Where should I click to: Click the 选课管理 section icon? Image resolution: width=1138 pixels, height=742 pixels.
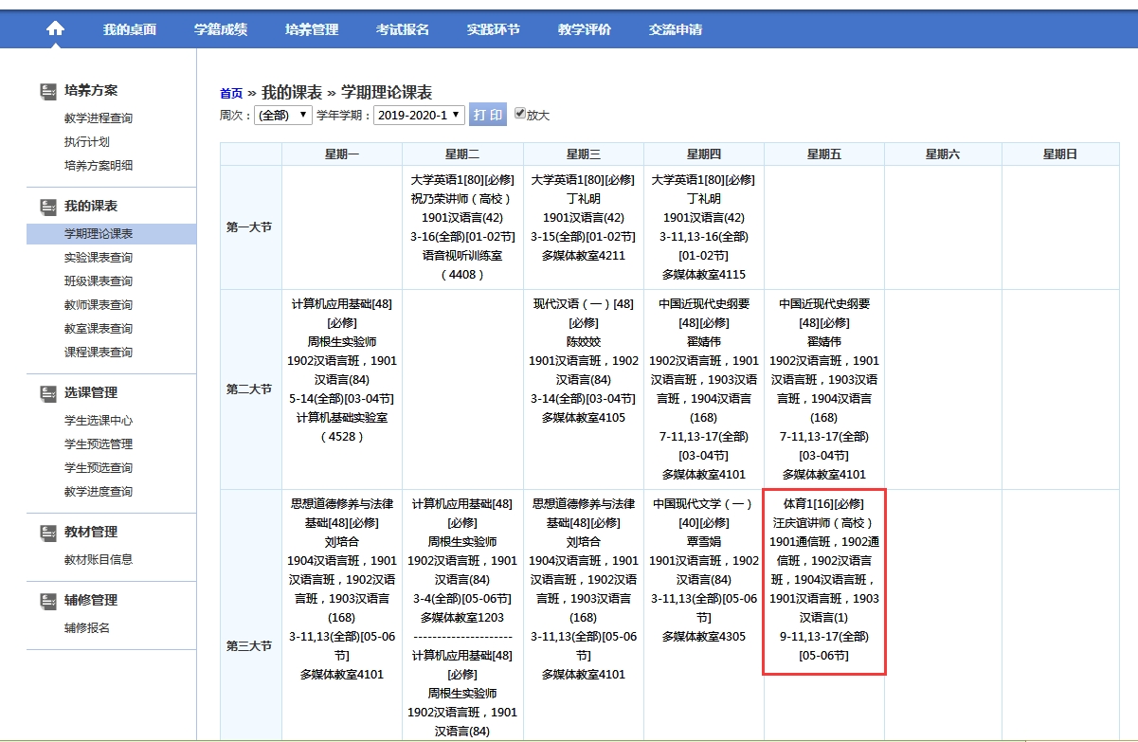coord(48,393)
